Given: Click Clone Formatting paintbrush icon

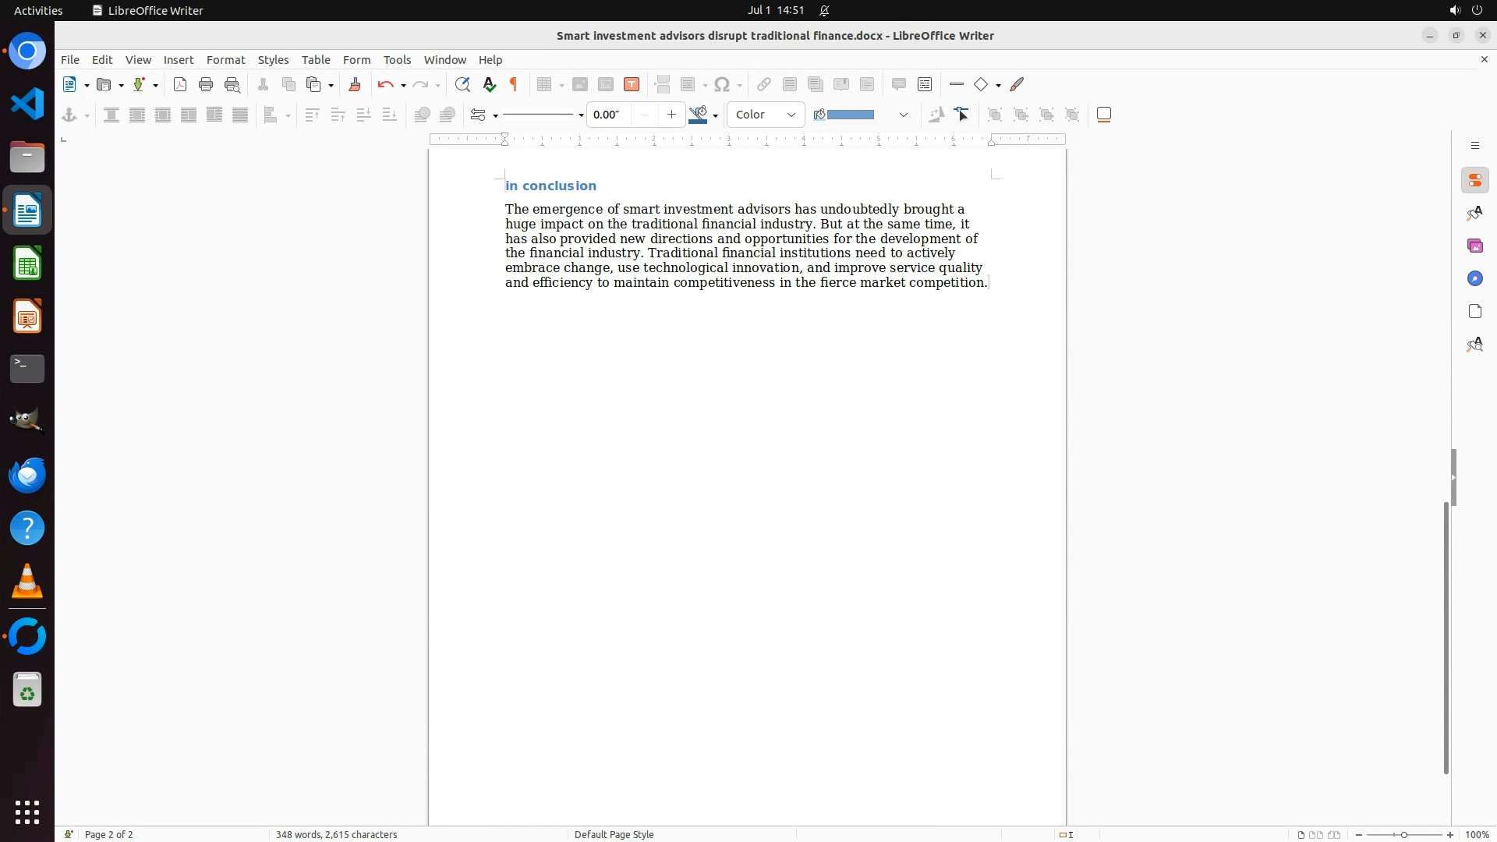Looking at the screenshot, I should pyautogui.click(x=355, y=84).
